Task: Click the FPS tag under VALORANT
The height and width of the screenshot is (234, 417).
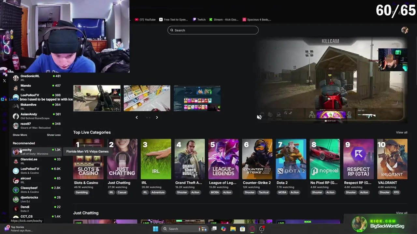Action: coord(396,192)
